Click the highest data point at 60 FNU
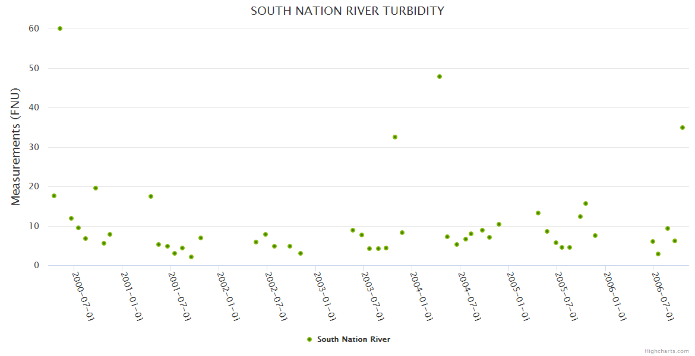The width and height of the screenshot is (695, 356). coord(60,28)
